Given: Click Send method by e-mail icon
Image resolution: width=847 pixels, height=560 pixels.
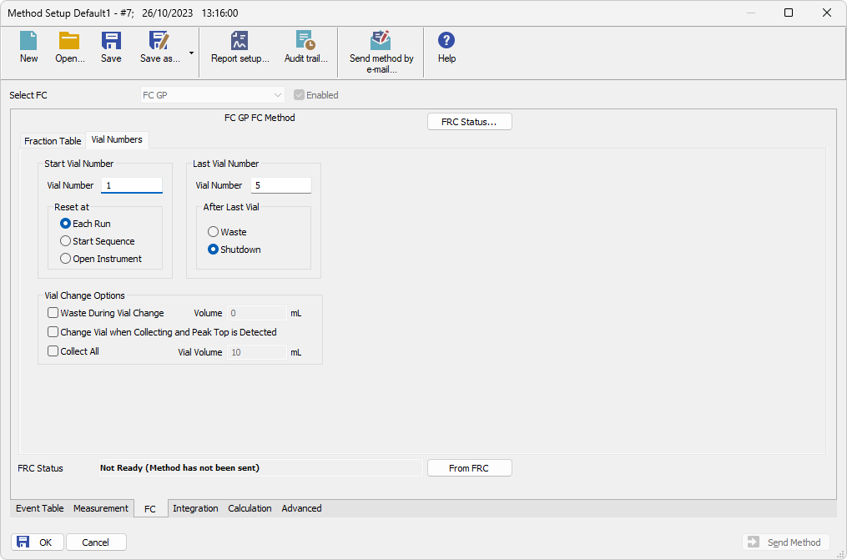Looking at the screenshot, I should click(381, 41).
